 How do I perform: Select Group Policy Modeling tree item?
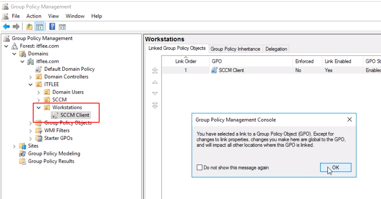(x=54, y=153)
